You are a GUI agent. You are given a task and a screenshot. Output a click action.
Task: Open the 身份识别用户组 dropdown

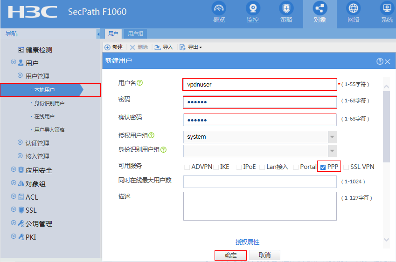click(x=332, y=151)
